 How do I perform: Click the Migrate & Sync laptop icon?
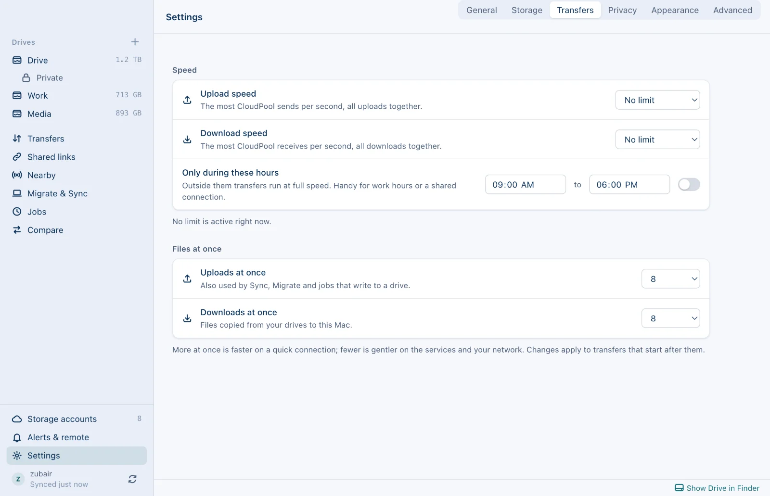(17, 193)
